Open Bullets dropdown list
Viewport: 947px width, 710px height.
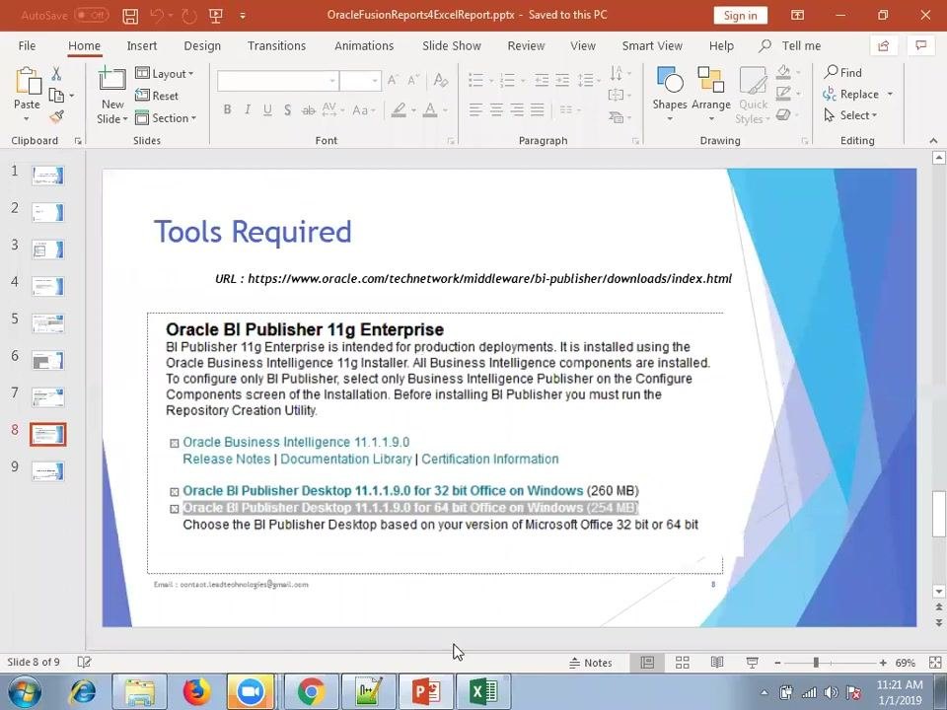point(491,80)
